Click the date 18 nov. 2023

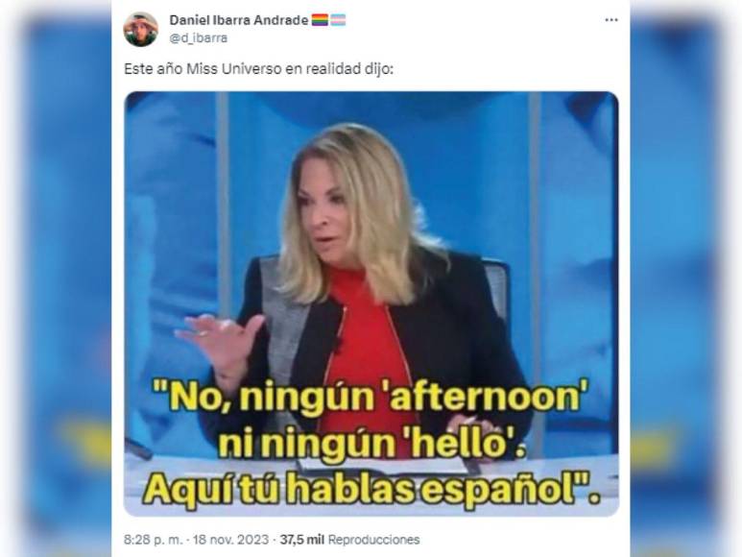tap(230, 540)
